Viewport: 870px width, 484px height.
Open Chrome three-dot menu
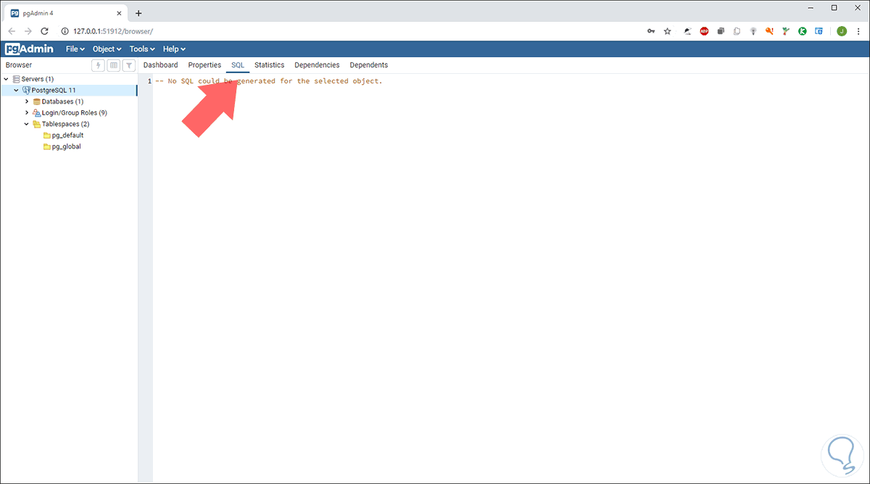pos(858,31)
